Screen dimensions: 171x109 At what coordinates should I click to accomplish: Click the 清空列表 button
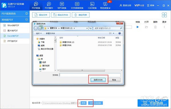tap(81, 15)
